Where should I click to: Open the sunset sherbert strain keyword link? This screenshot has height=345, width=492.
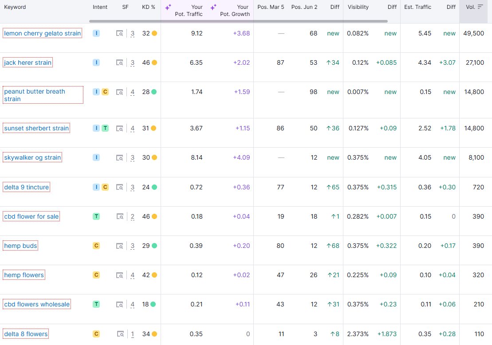(x=36, y=128)
